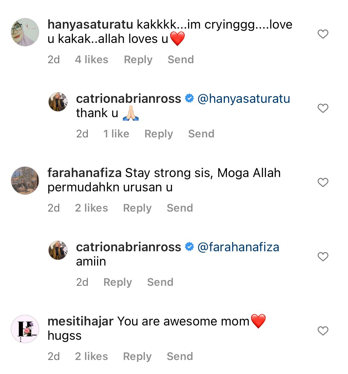View 2 likes on mesitihajar's comment

(91, 356)
